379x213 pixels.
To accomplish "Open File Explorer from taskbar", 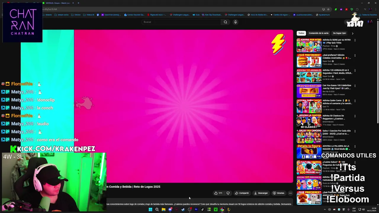I will pyautogui.click(x=163, y=209).
